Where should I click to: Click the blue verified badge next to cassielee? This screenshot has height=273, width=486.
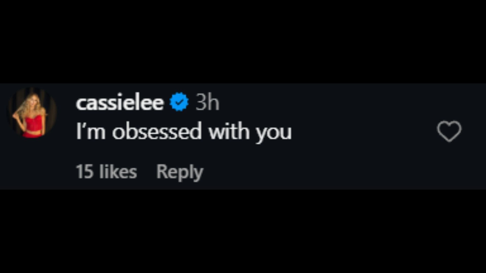pos(179,102)
